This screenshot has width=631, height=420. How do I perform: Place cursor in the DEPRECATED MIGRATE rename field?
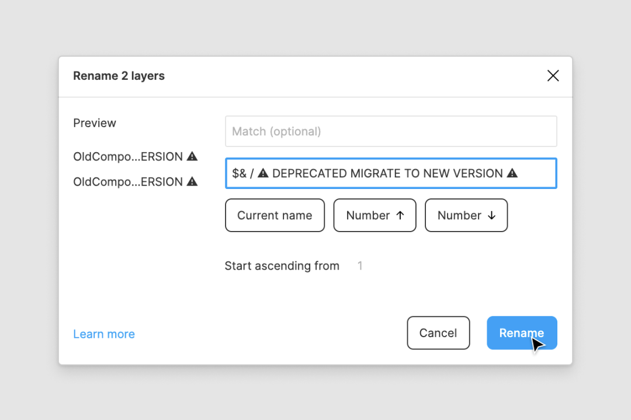tap(391, 173)
